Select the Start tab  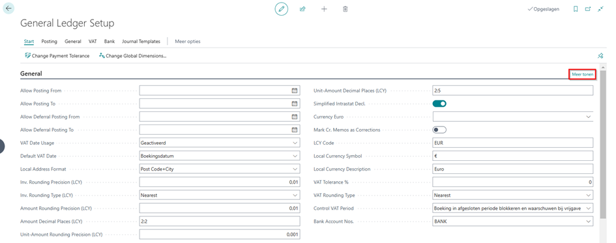click(x=29, y=41)
